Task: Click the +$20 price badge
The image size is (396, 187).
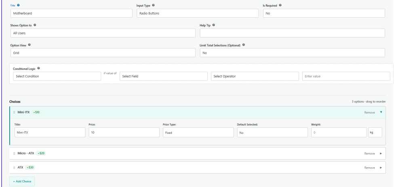Action: [x=41, y=153]
